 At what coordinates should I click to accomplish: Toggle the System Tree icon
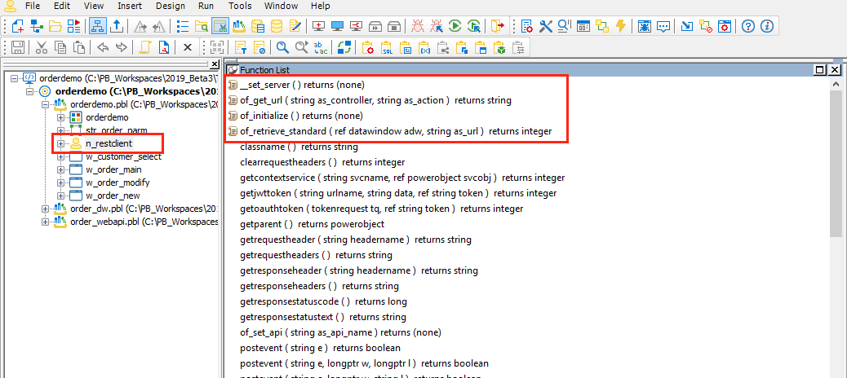click(96, 25)
